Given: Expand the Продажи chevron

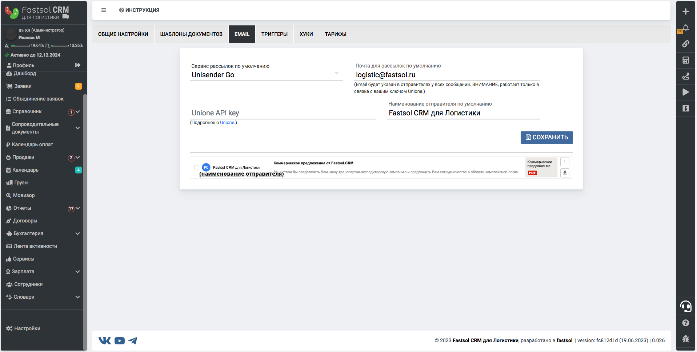Looking at the screenshot, I should (x=77, y=157).
